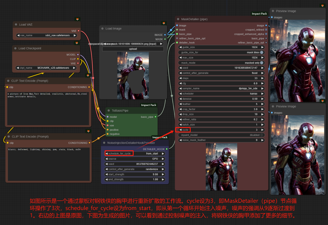Screen dimensions: 328x225
Task: Open the sampler_name dropdown showing dpmpp_3m_sde
Action: pos(221,88)
